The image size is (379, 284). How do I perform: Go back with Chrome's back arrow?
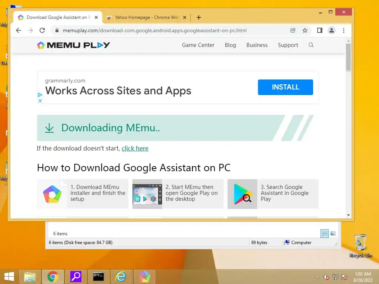[19, 30]
